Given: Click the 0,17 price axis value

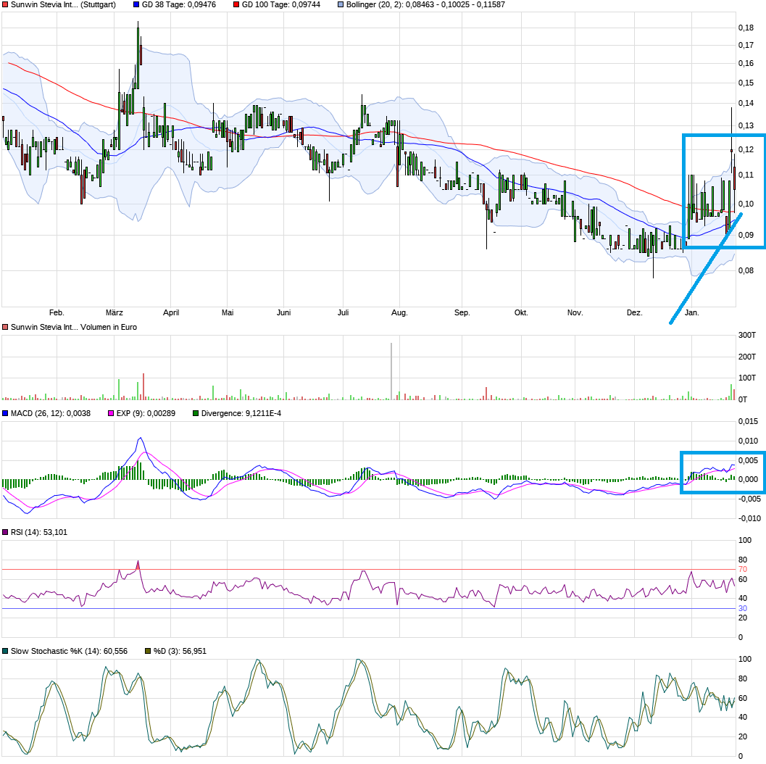Looking at the screenshot, I should click(x=746, y=46).
